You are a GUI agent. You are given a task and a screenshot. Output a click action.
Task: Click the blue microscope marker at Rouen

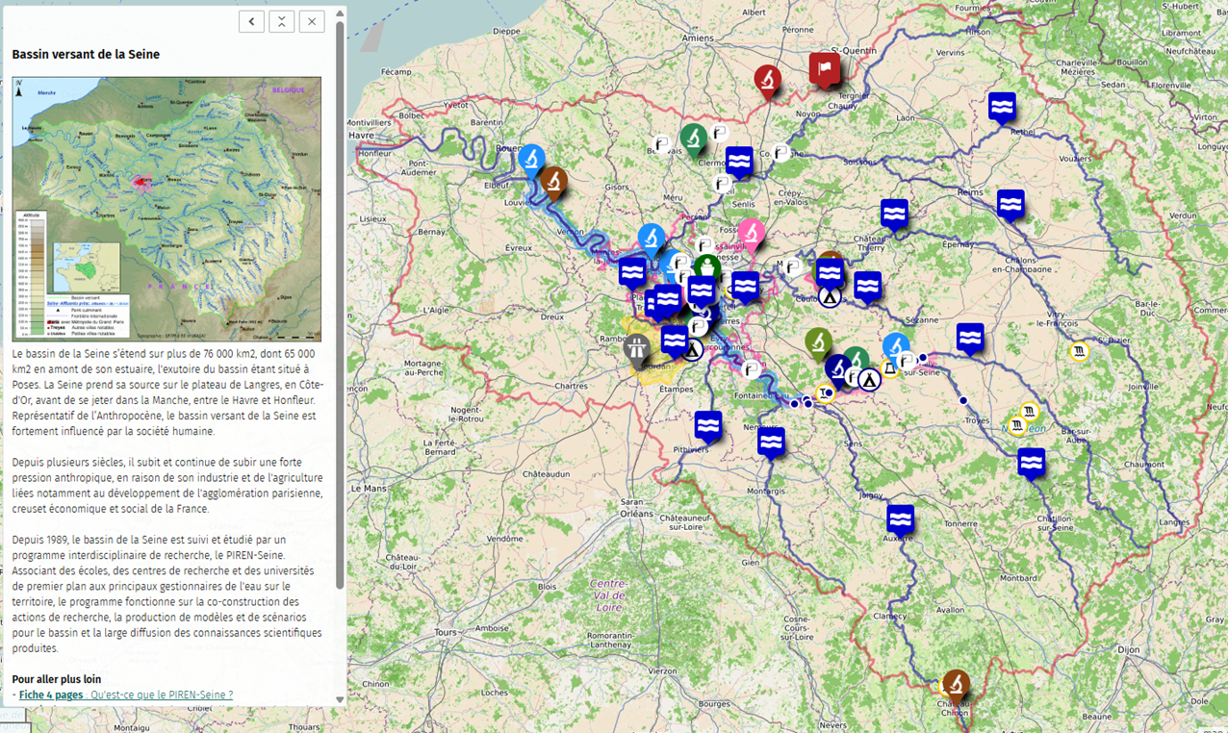[531, 159]
